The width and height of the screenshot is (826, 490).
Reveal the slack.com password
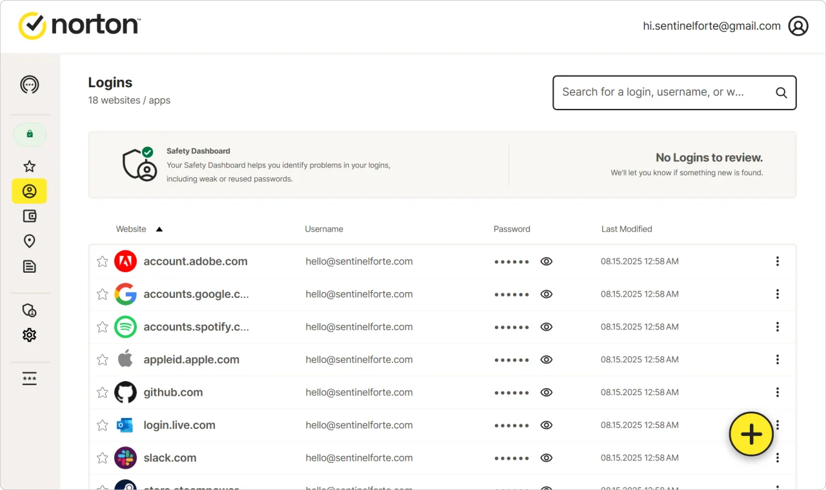[547, 458]
